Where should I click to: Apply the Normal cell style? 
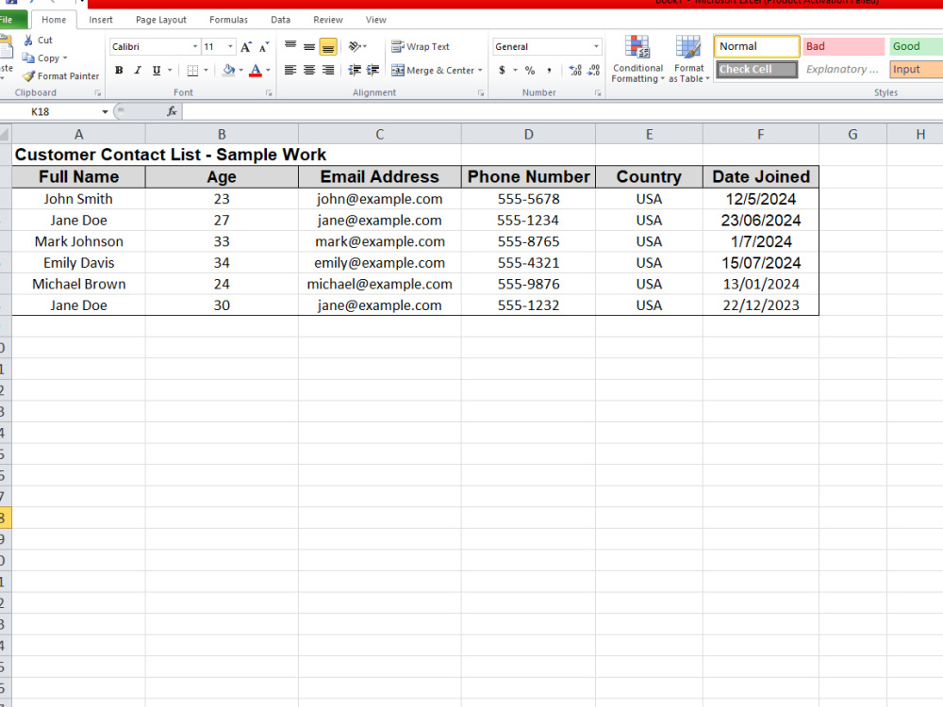pyautogui.click(x=756, y=46)
